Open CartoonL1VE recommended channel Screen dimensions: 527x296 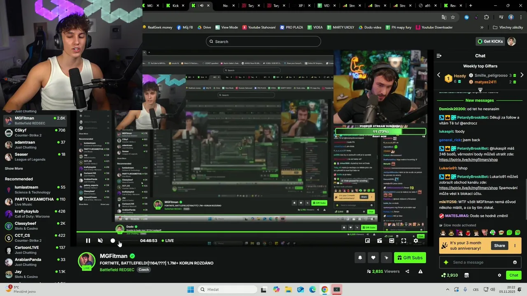[35, 250]
